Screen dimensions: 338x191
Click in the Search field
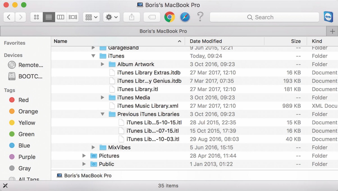264,17
